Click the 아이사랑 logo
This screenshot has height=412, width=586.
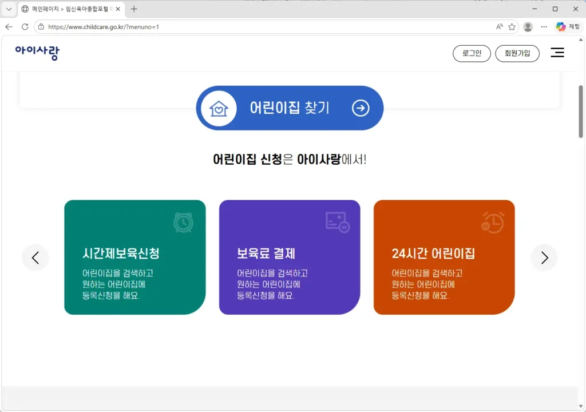point(37,53)
